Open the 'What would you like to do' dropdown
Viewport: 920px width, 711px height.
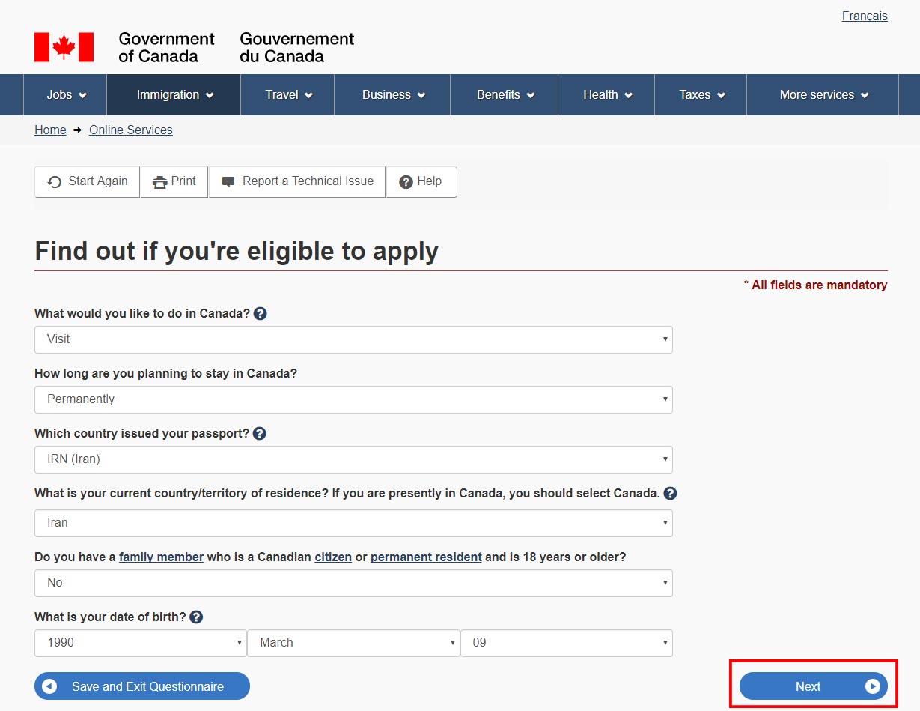pos(353,339)
